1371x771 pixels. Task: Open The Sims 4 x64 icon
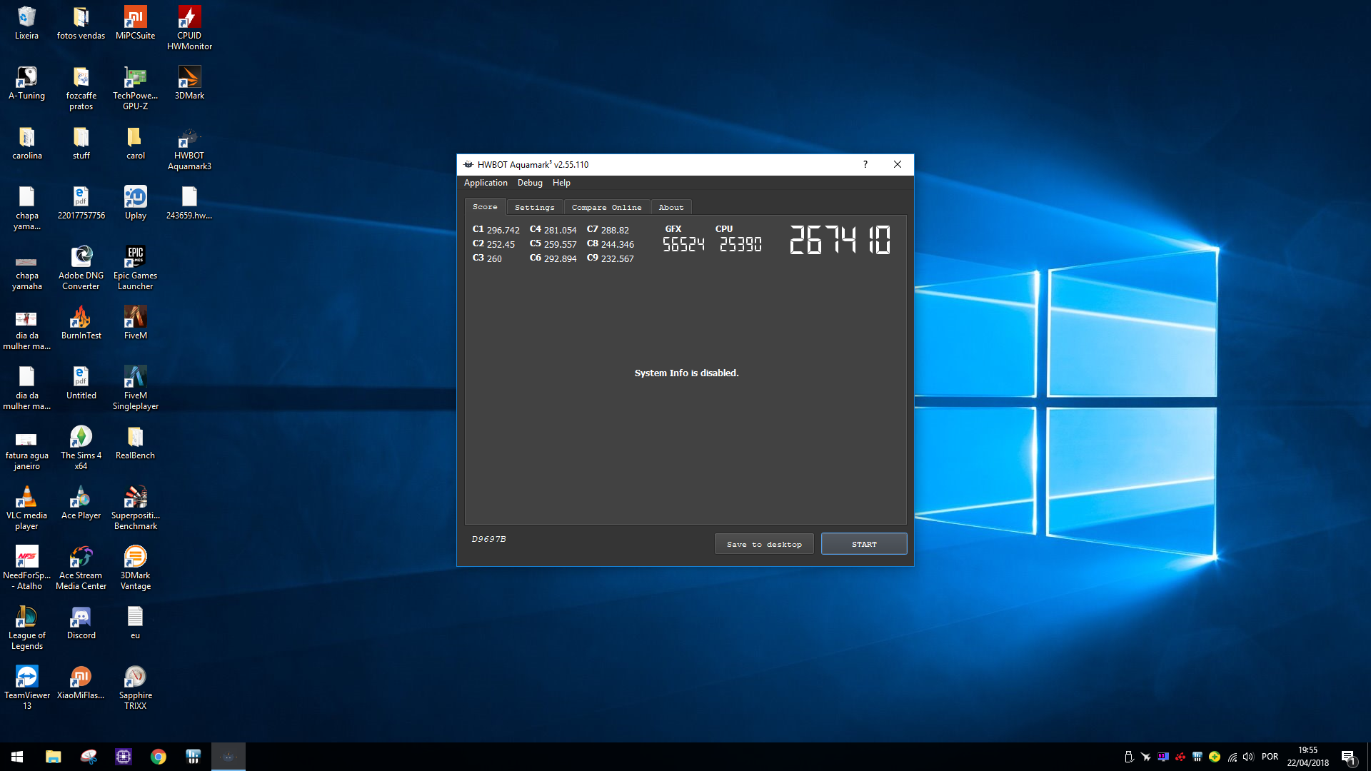click(81, 448)
